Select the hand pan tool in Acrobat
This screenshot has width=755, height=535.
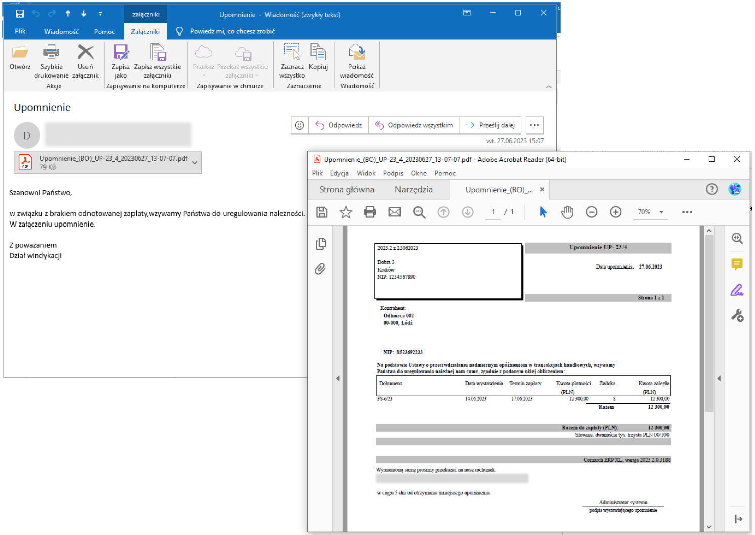click(567, 212)
